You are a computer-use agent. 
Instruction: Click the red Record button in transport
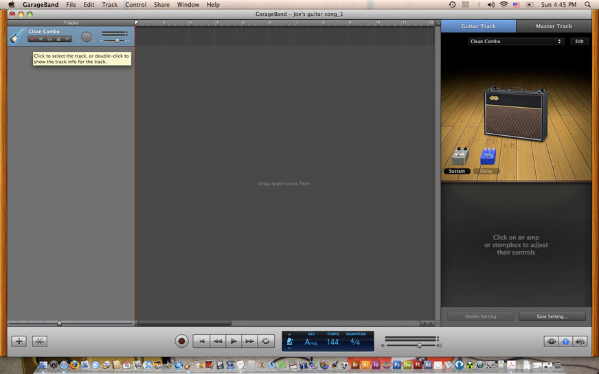pos(181,341)
